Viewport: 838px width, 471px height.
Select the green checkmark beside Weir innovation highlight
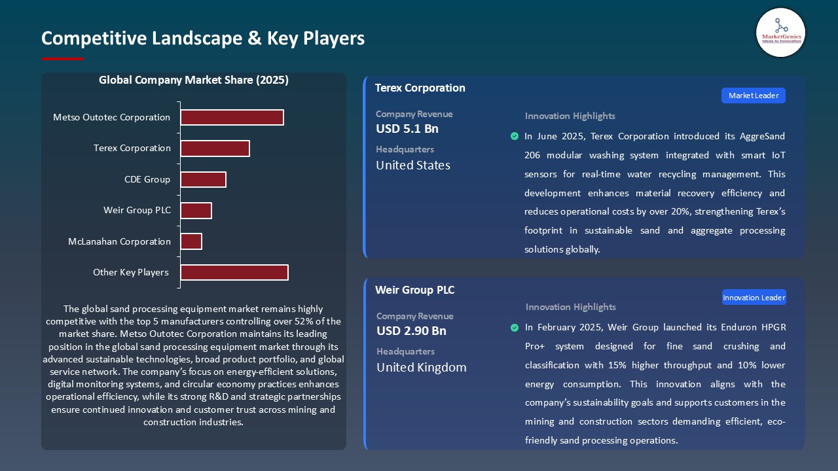514,327
